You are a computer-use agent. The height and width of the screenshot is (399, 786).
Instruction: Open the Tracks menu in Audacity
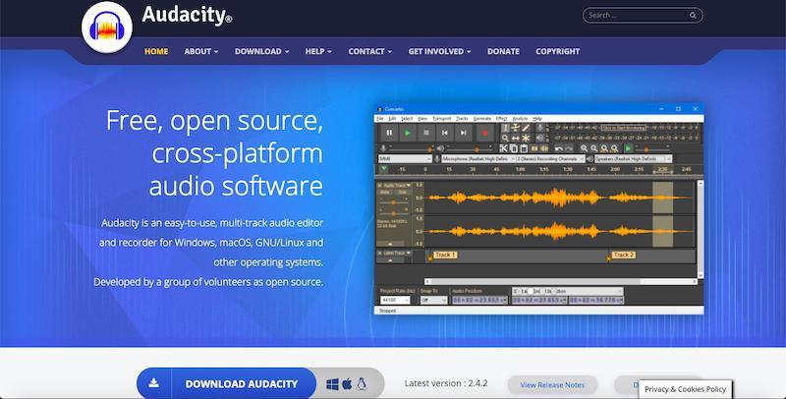(x=462, y=119)
